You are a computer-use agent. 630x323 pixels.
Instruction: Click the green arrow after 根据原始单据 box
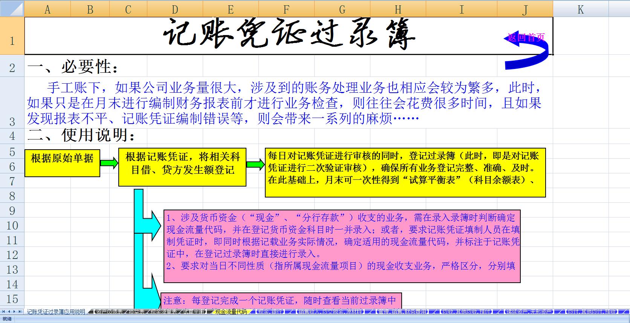click(x=109, y=163)
